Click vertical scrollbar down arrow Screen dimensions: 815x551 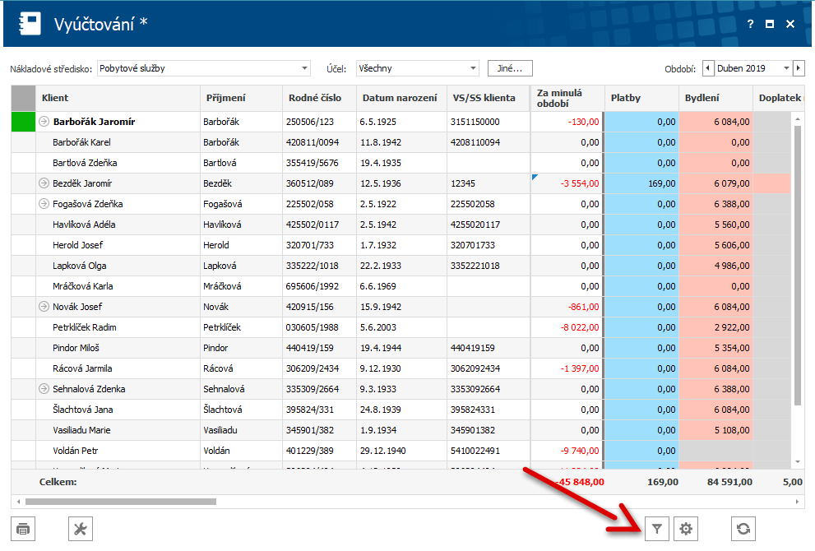click(x=798, y=461)
